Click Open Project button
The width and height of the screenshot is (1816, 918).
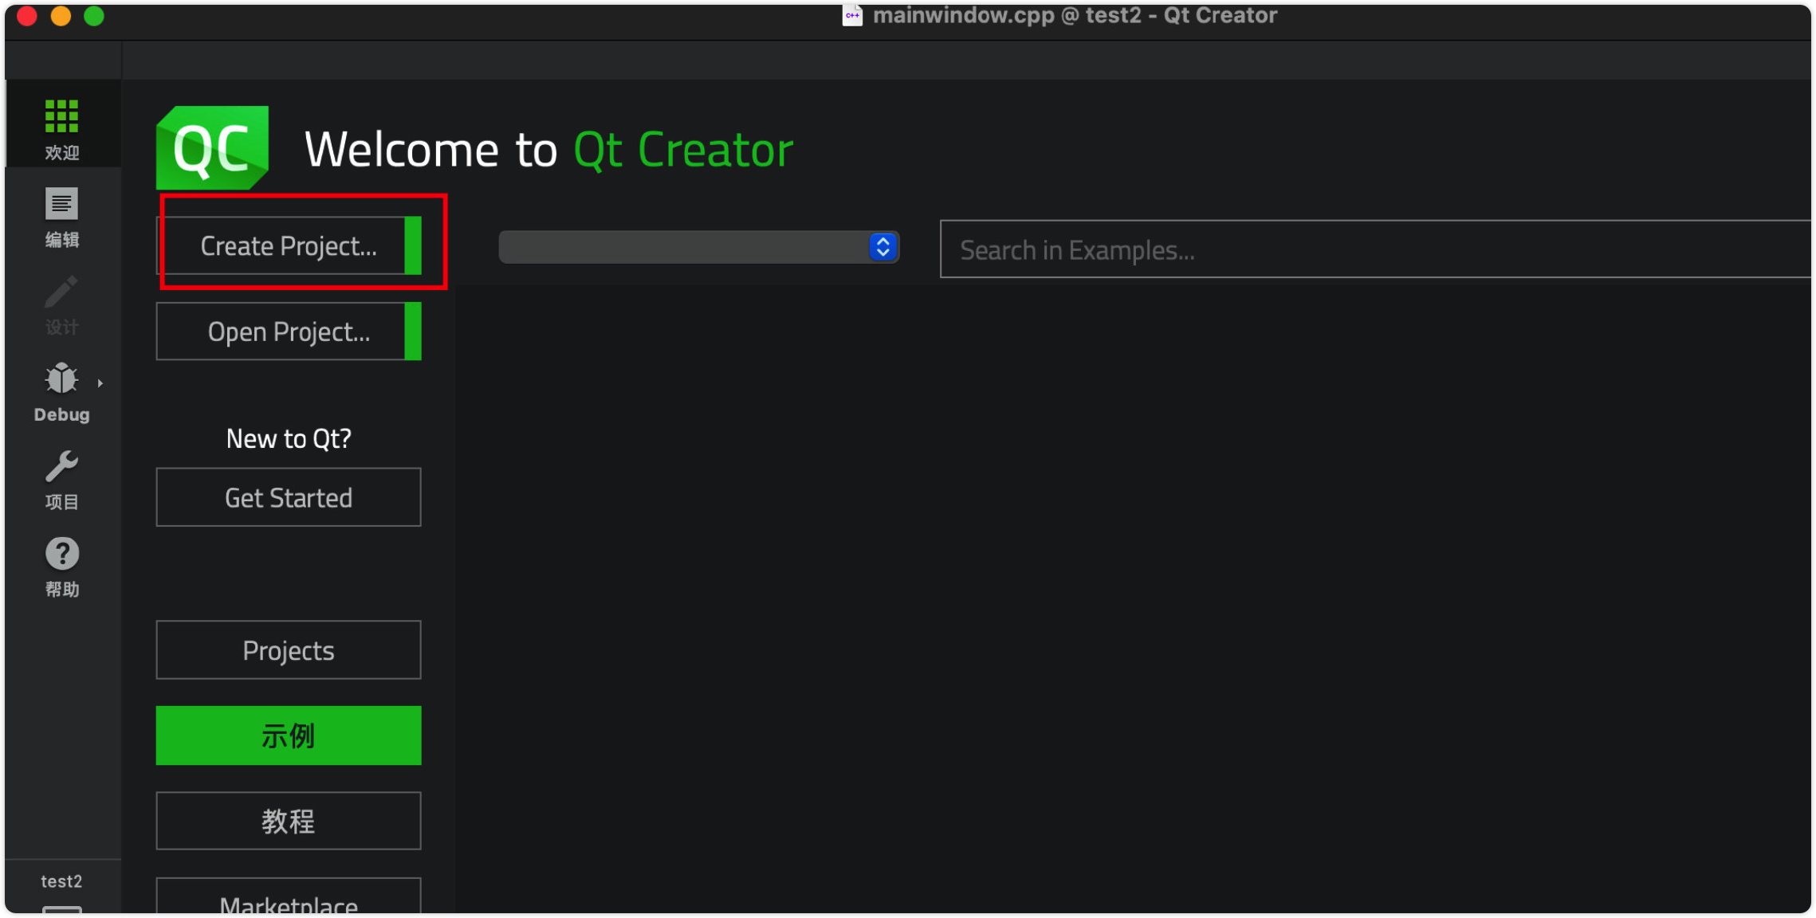pos(288,331)
